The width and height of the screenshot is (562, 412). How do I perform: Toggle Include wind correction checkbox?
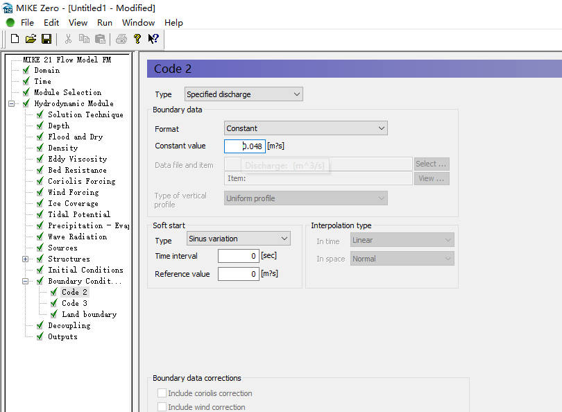coord(162,407)
